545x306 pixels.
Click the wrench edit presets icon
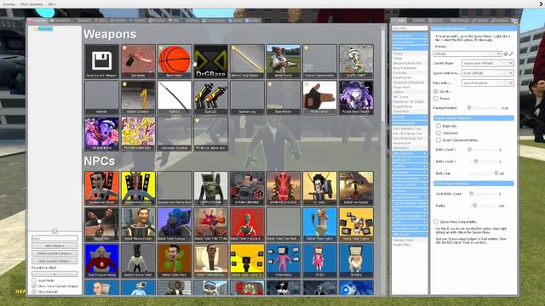pos(511,54)
